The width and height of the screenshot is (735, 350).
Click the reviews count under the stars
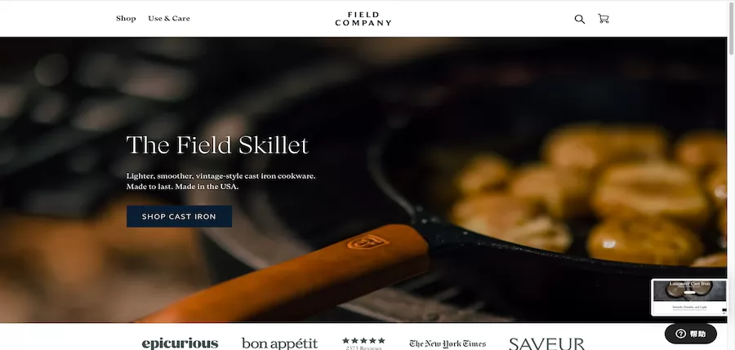tap(363, 348)
